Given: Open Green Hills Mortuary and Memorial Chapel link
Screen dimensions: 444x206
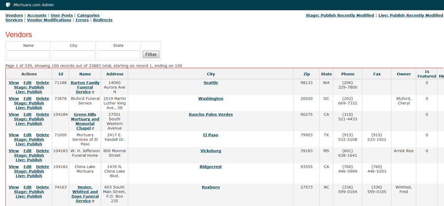Looking at the screenshot, I should 85,121.
